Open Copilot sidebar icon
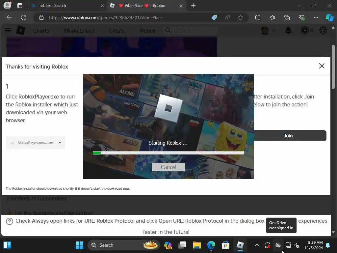The width and height of the screenshot is (337, 253). coord(329,17)
